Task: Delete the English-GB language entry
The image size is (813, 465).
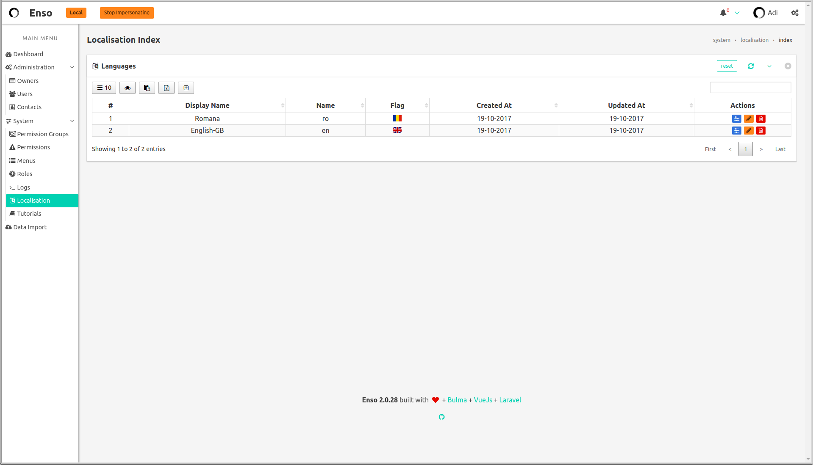Action: click(x=760, y=131)
